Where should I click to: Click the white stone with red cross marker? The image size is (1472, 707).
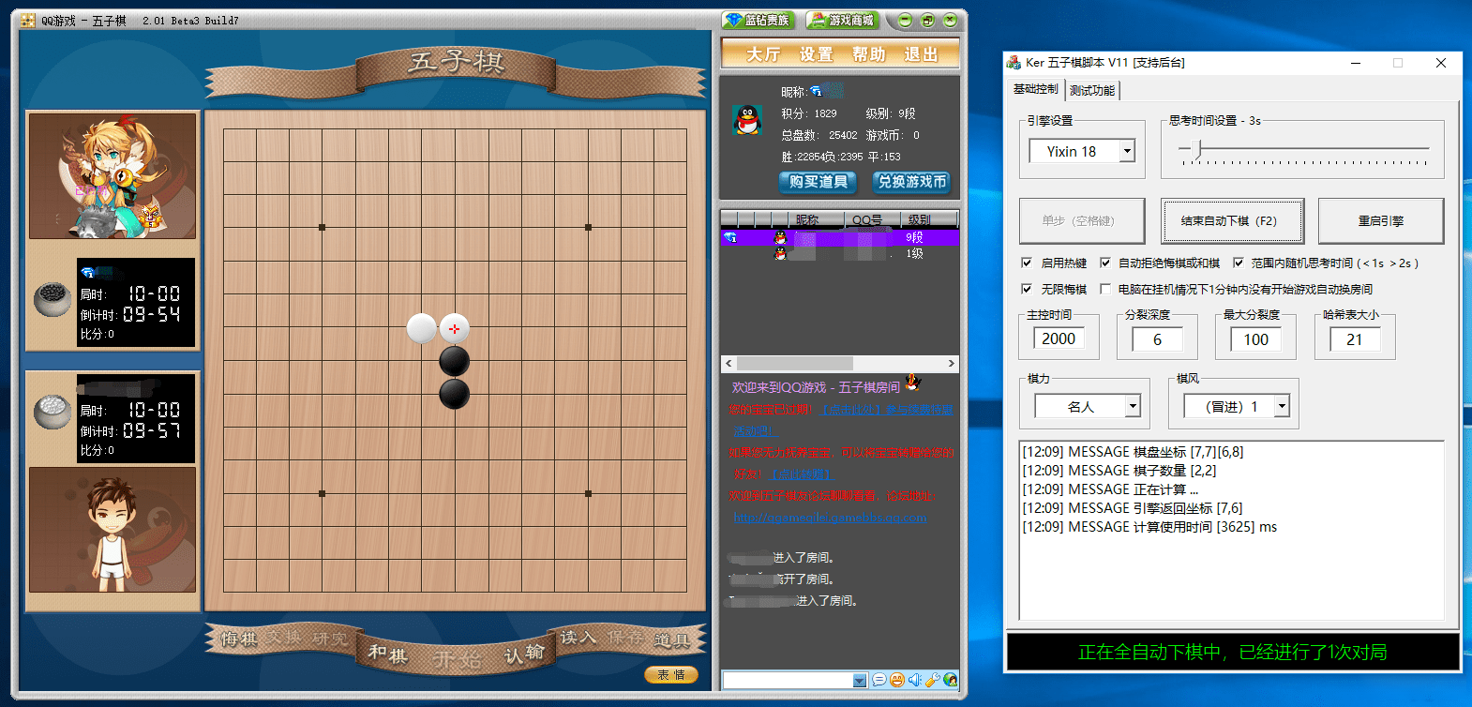[455, 328]
